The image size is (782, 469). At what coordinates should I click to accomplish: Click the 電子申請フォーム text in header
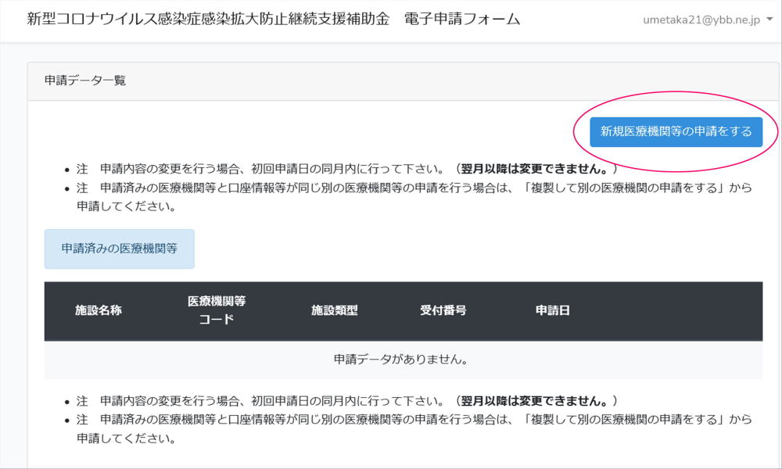coord(462,20)
